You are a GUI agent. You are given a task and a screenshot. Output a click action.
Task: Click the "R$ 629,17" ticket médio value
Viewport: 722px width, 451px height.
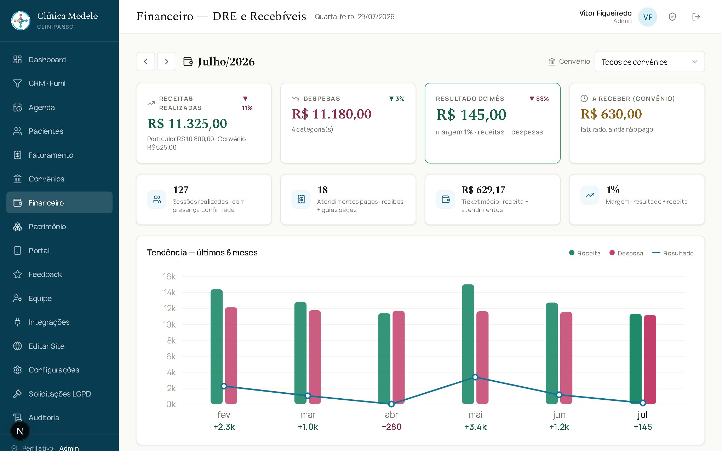[483, 190]
